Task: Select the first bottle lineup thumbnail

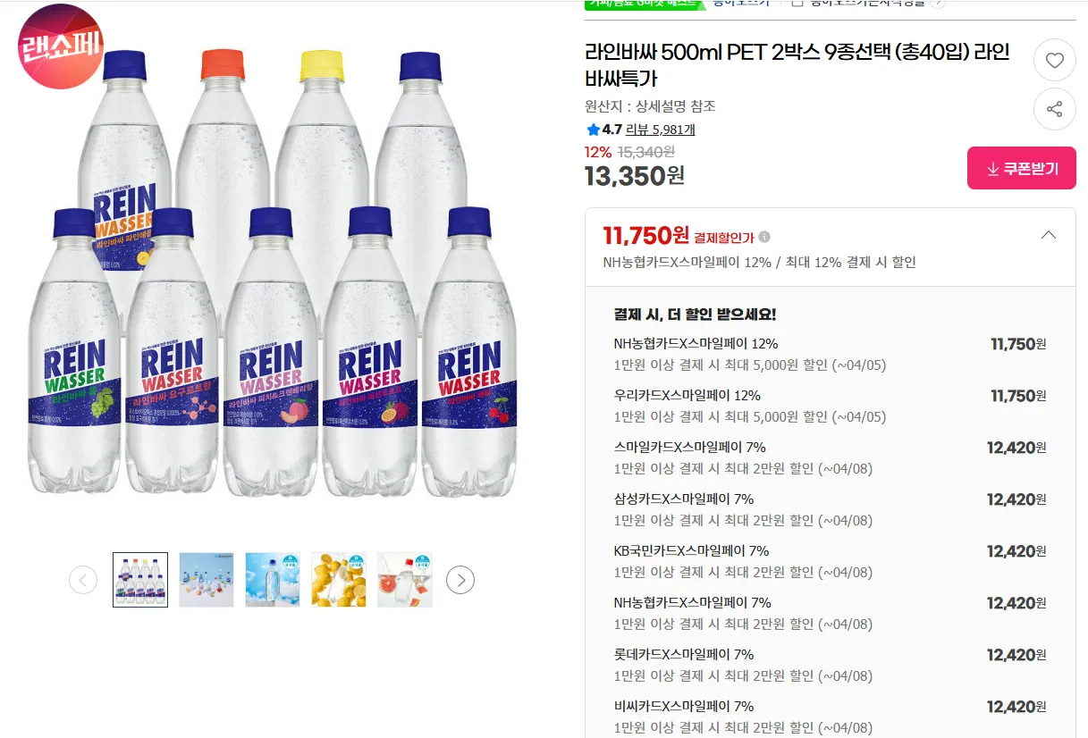Action: point(140,580)
